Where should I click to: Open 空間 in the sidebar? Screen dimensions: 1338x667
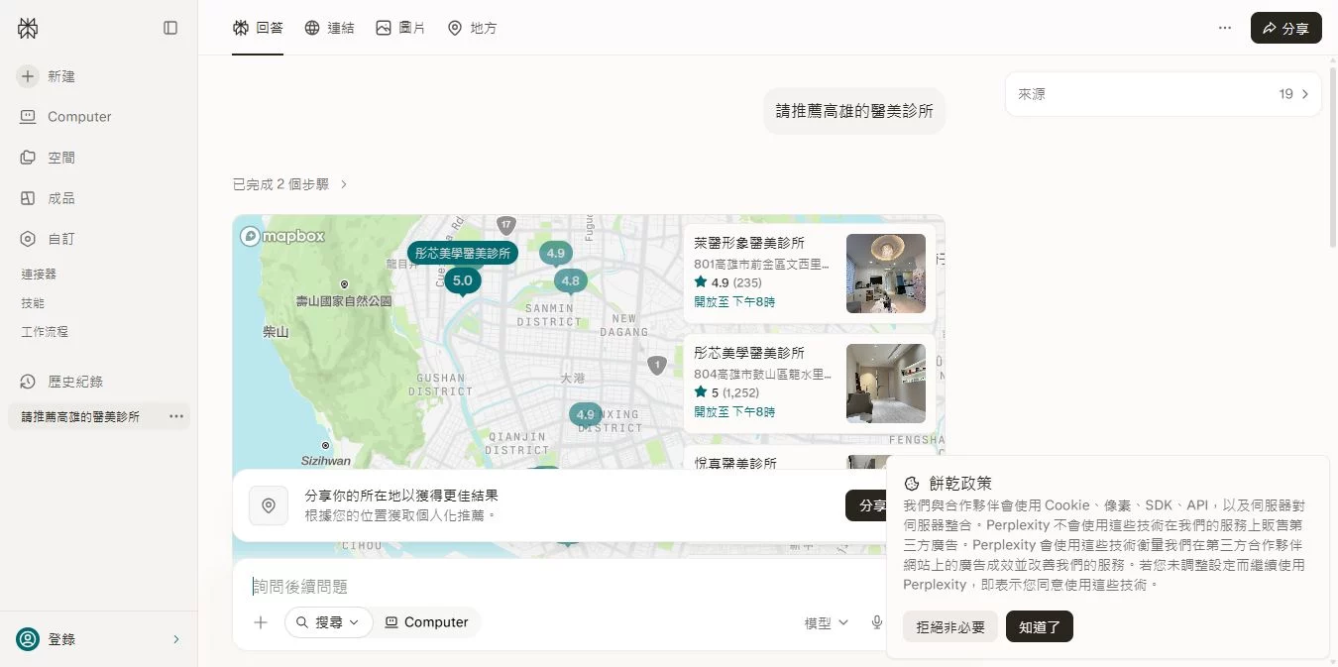[x=47, y=158]
